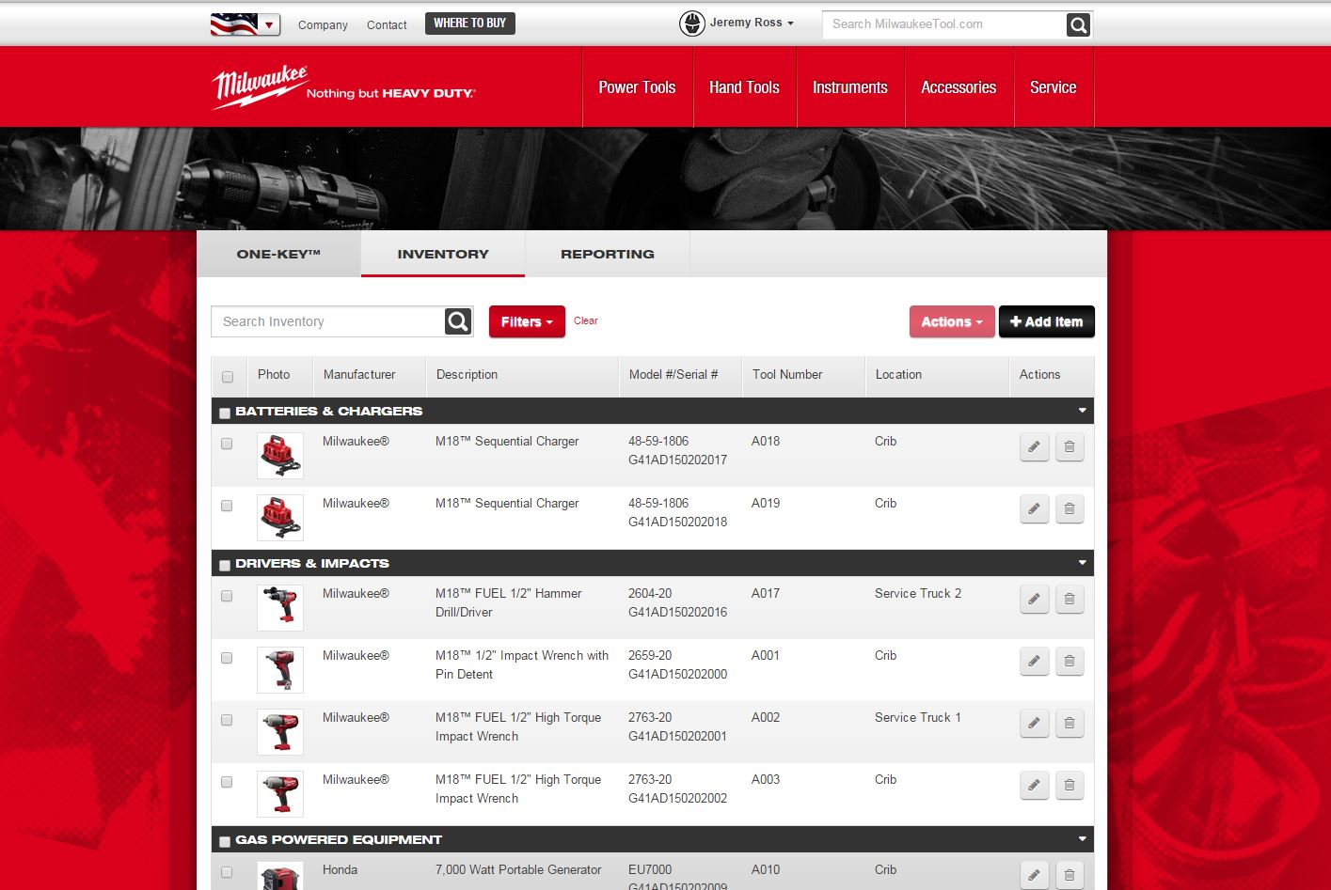Click the edit icon for tool A002
The width and height of the screenshot is (1331, 890).
point(1034,724)
